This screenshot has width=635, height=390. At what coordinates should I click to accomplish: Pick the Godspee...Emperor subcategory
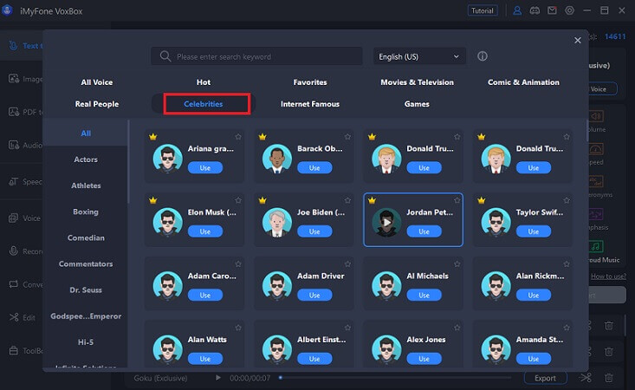(86, 316)
